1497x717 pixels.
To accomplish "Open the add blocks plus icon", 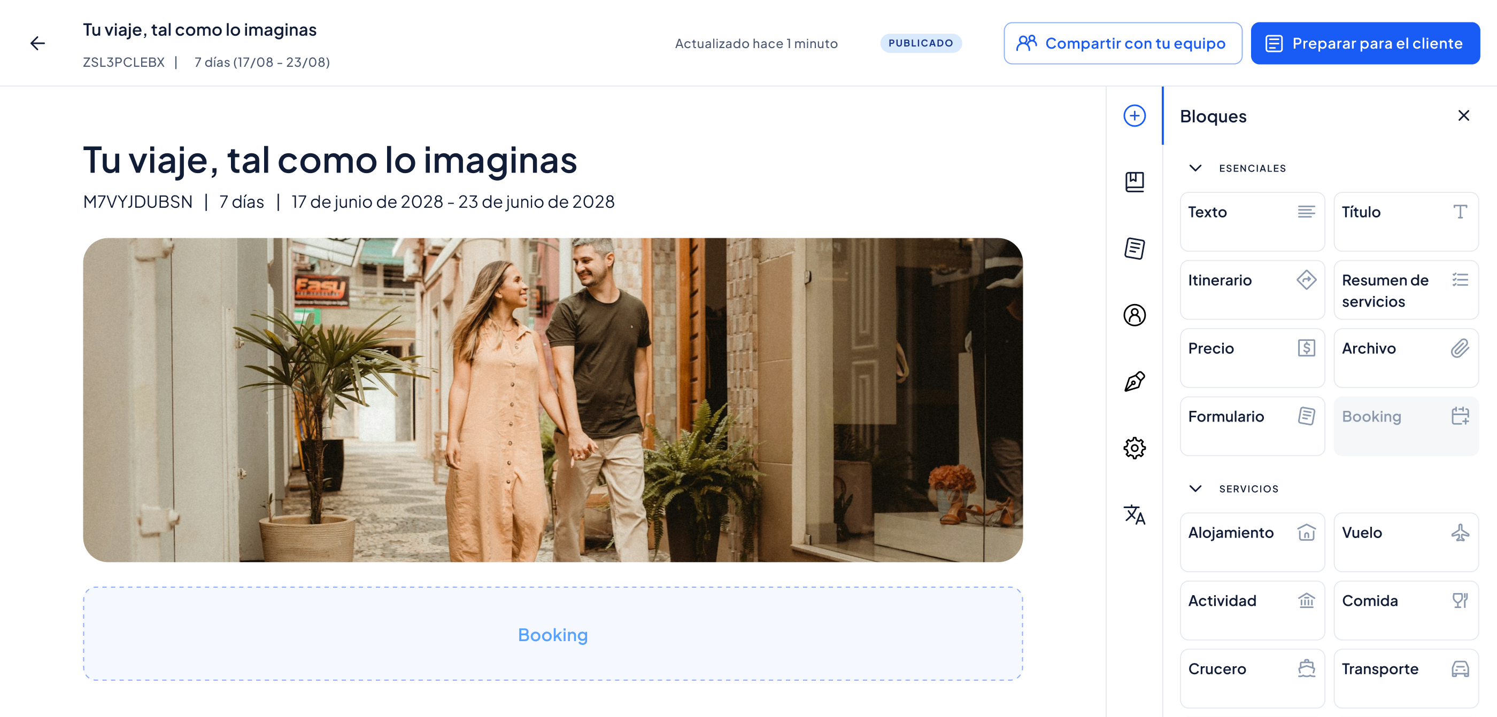I will pos(1134,115).
